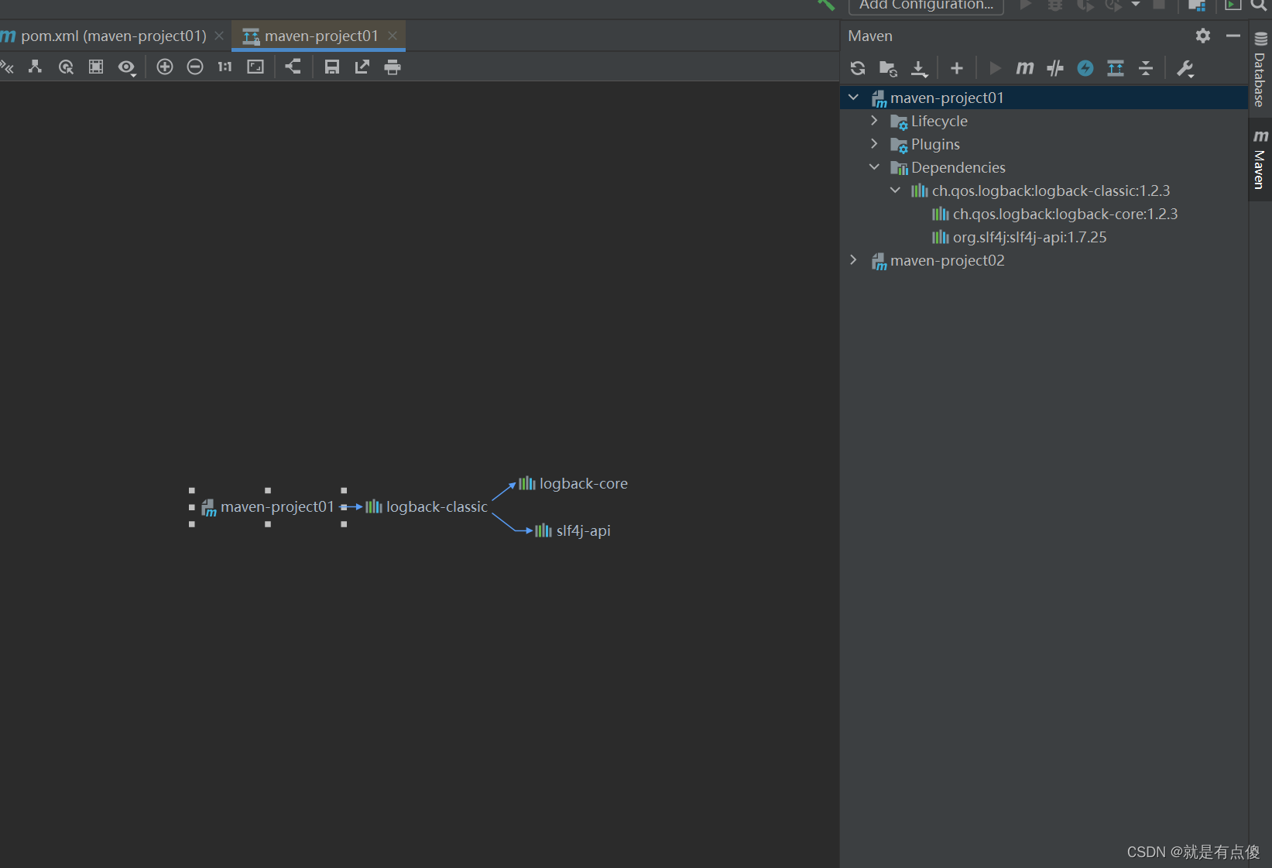
Task: Toggle the Maven side tool window tab
Action: (x=1260, y=159)
